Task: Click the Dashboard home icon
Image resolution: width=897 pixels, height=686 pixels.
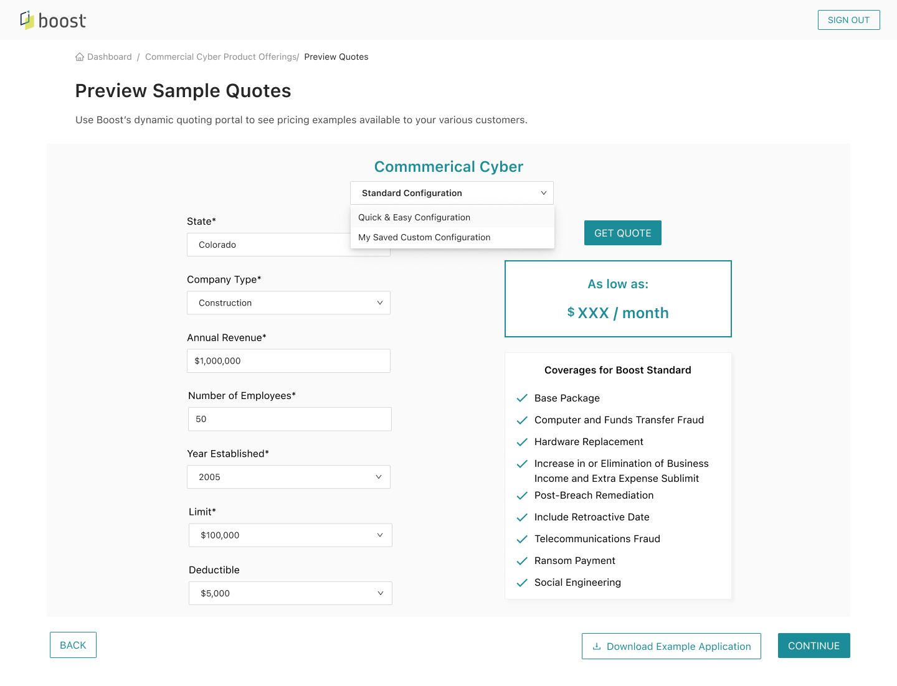Action: pos(80,57)
